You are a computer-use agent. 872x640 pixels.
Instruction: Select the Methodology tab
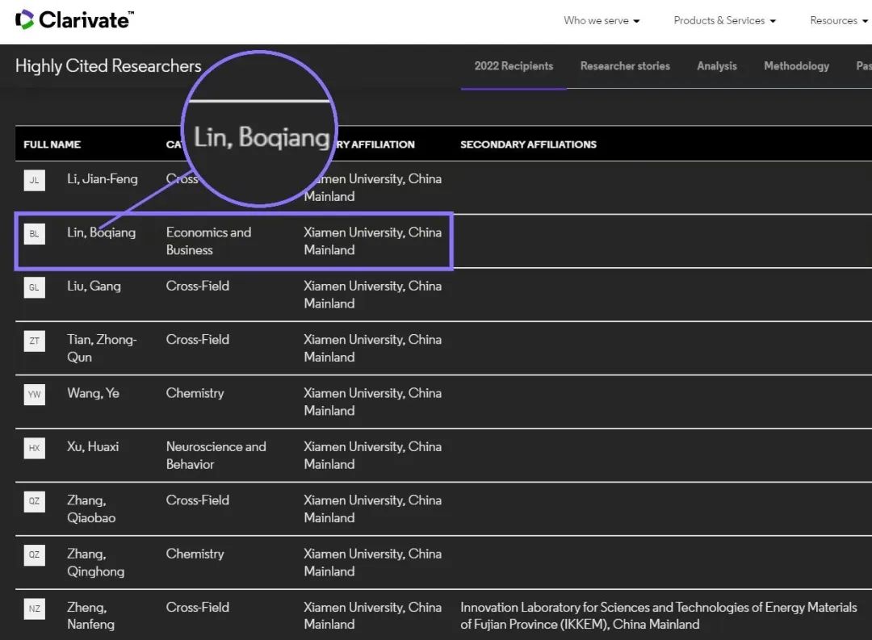pos(796,66)
